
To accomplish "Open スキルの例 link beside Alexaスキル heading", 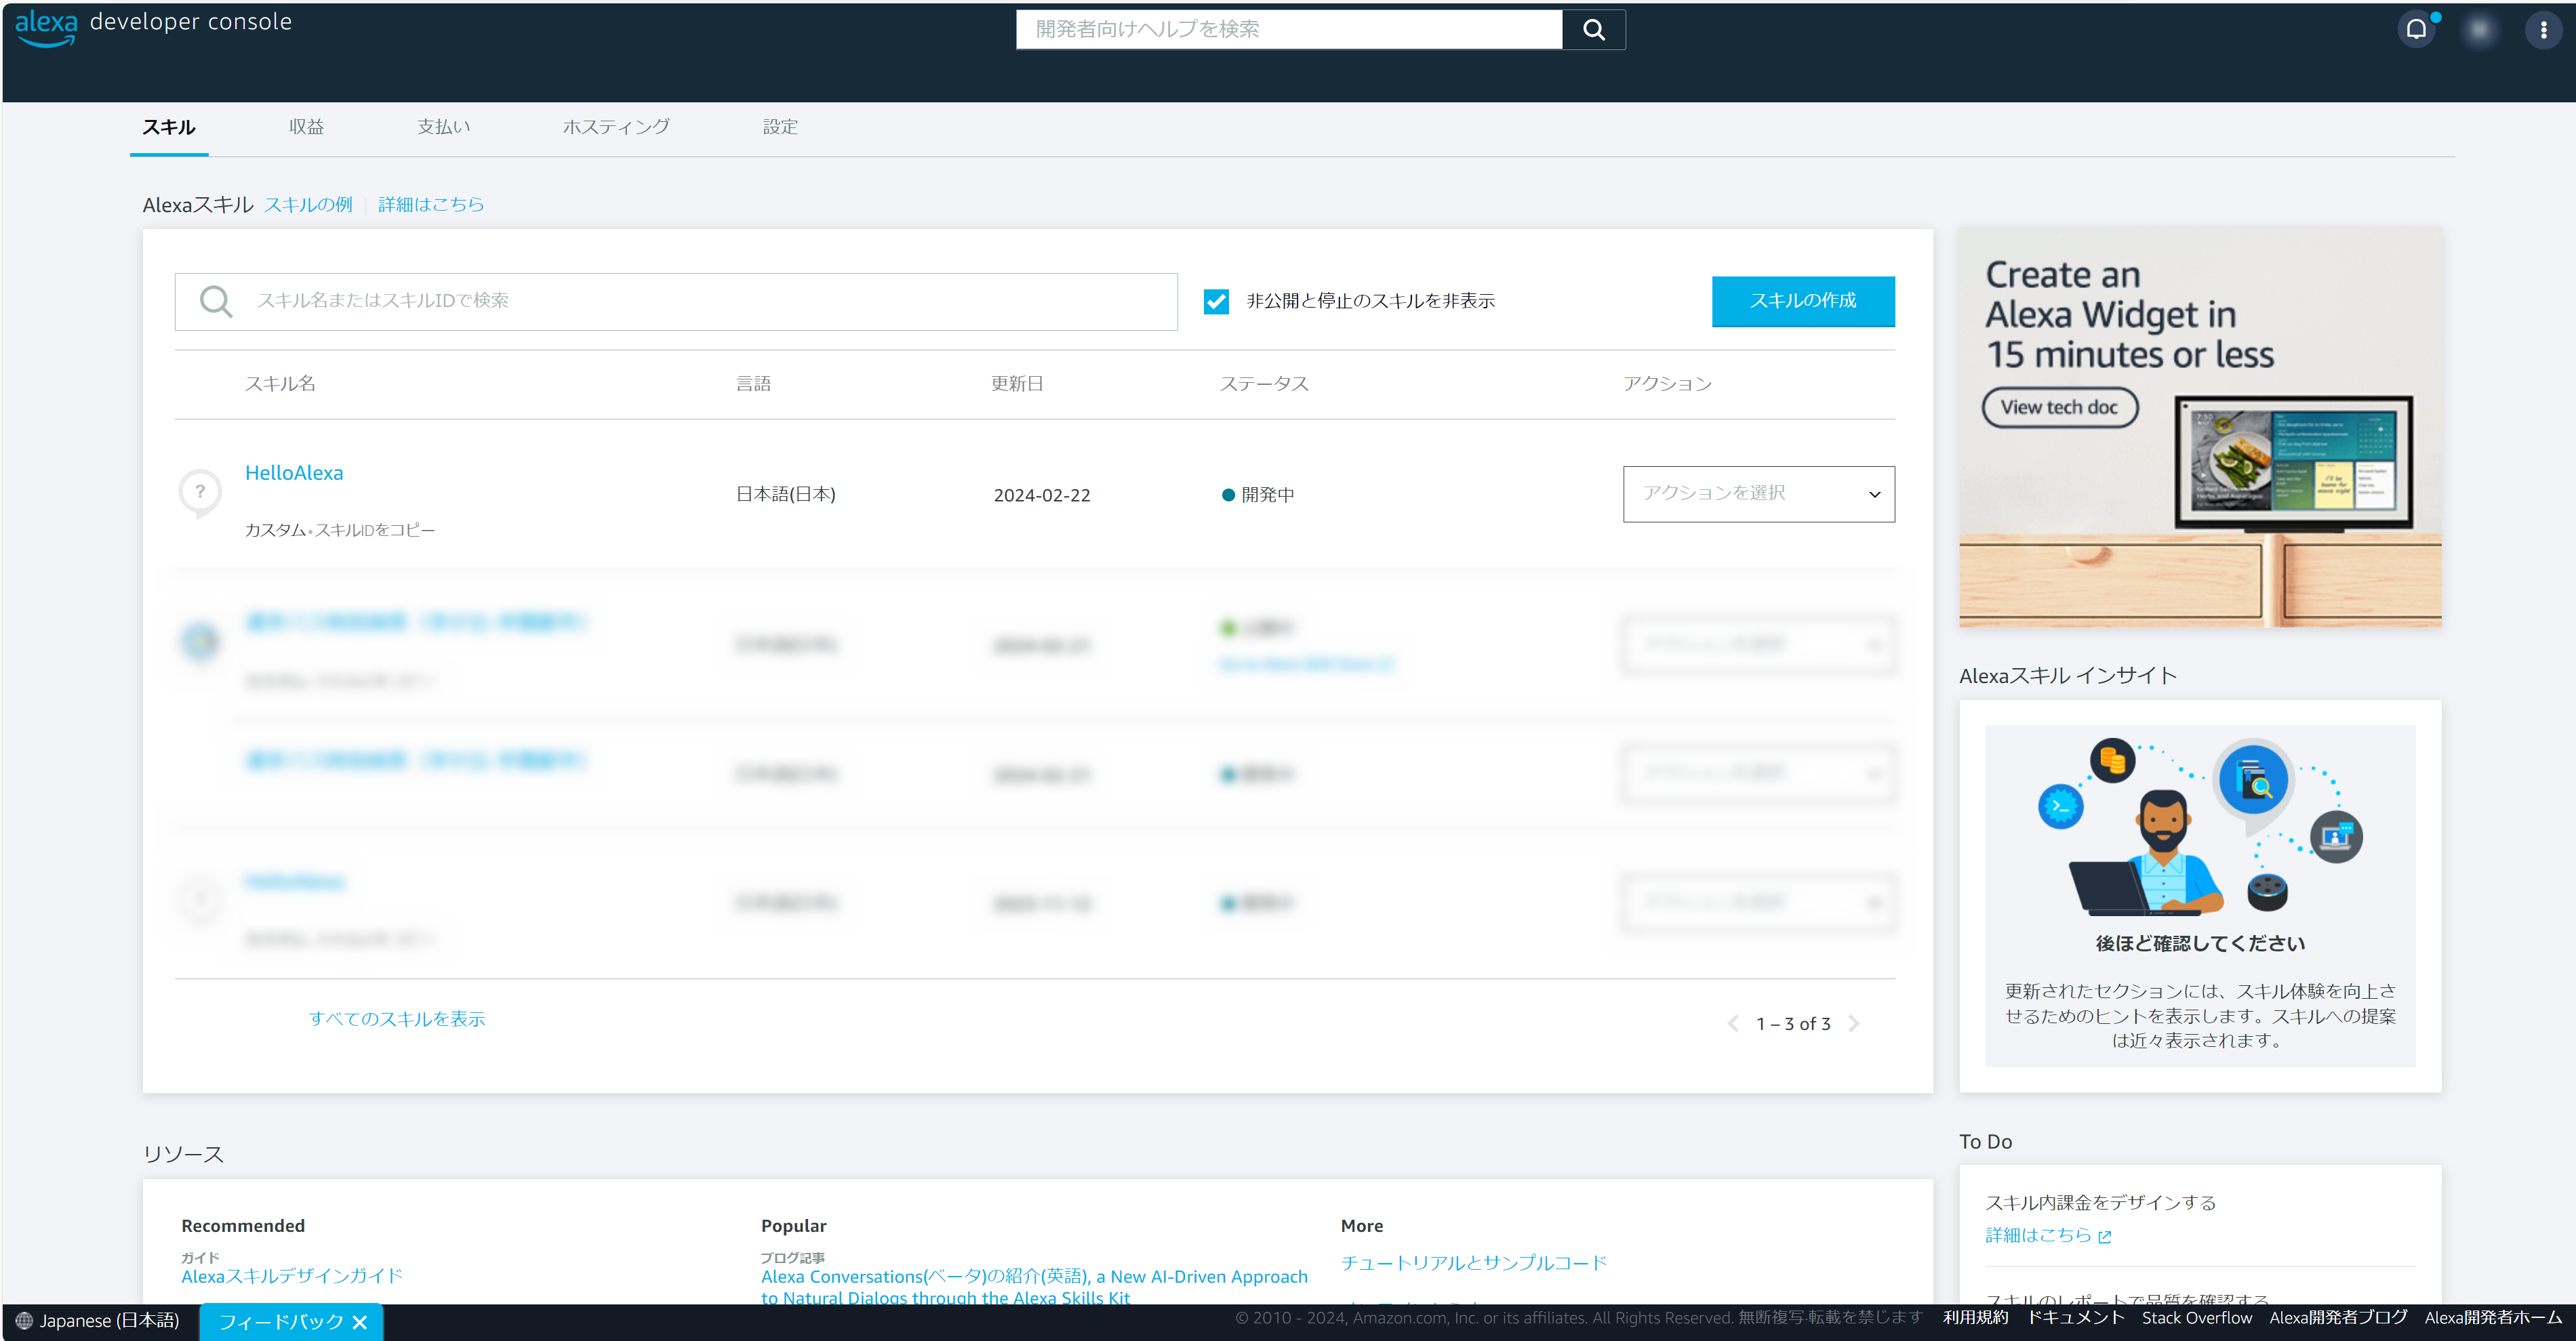I will pyautogui.click(x=309, y=204).
